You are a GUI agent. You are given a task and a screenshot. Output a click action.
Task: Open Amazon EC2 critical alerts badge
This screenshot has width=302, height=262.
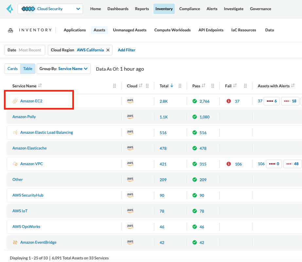[x=271, y=101]
